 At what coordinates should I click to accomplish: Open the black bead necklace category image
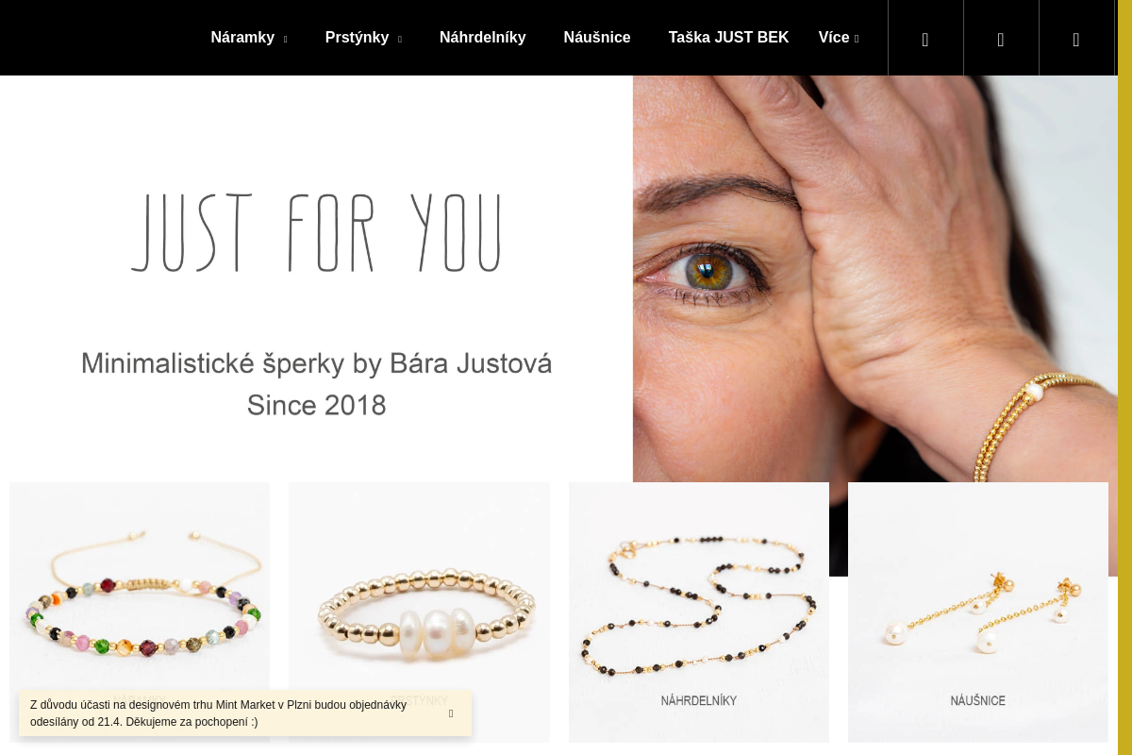click(x=699, y=612)
